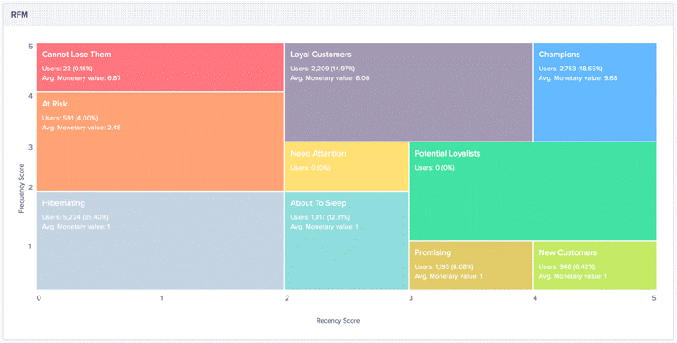Click 'Users: 5,224 (35.40%)' text

(75, 217)
